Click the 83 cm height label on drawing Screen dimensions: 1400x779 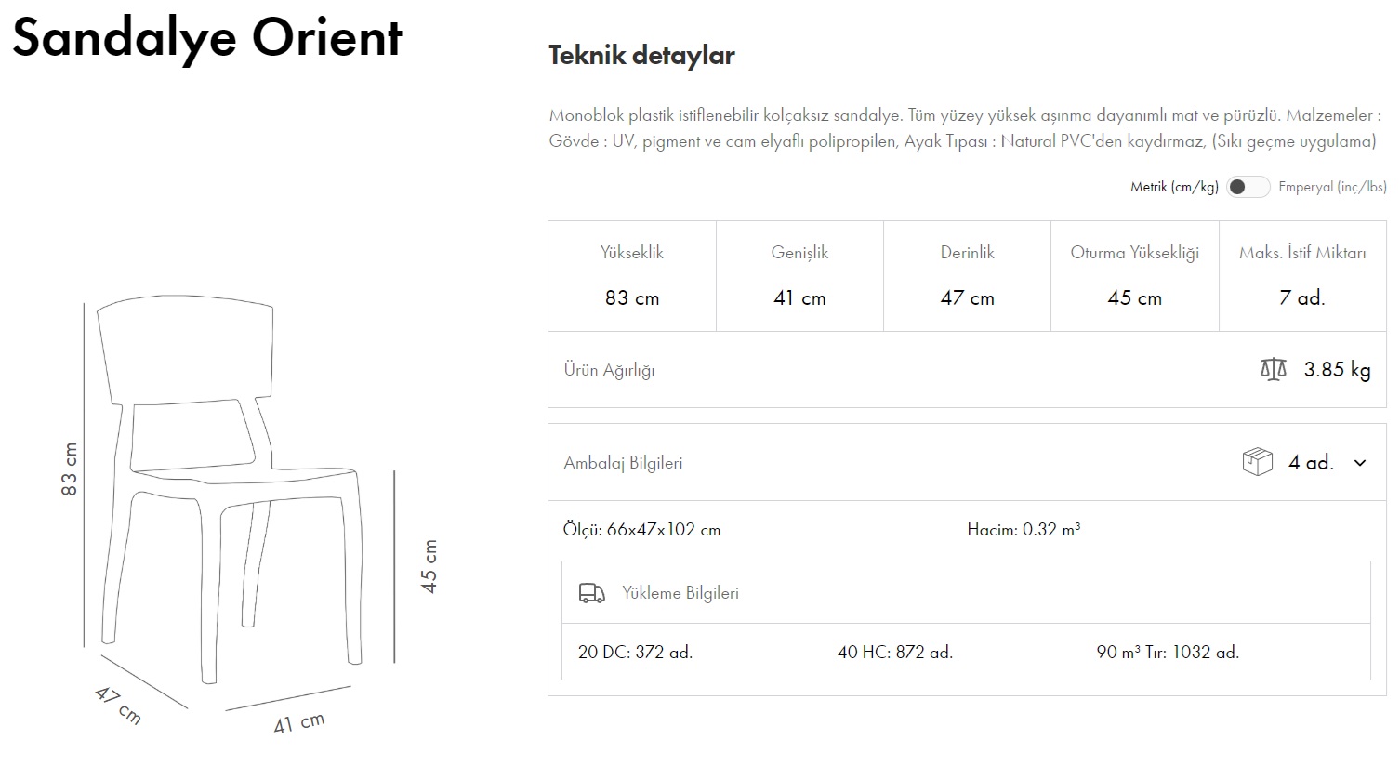point(70,469)
